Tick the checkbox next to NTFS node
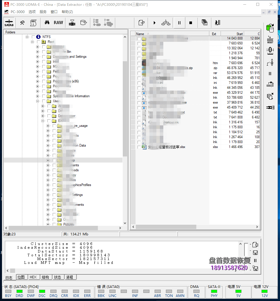The image size is (280, 301). [x=33, y=37]
